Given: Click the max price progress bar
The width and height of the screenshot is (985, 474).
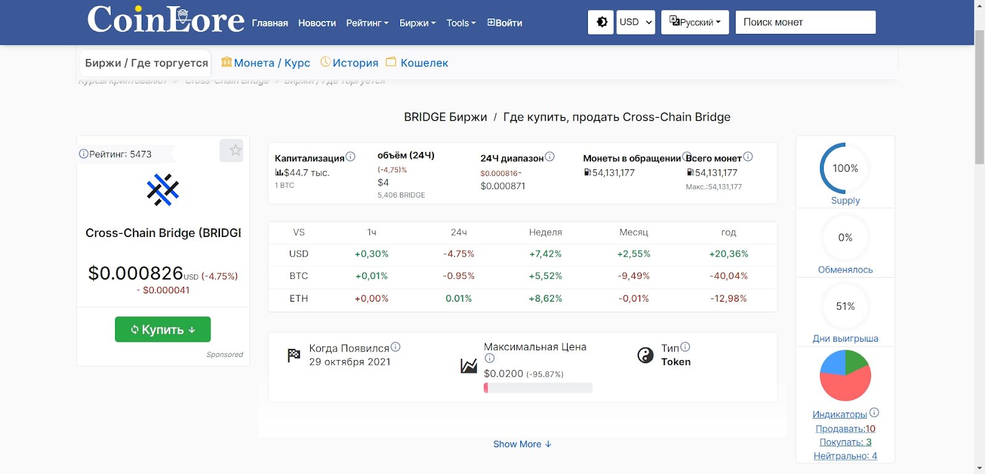Looking at the screenshot, I should point(538,388).
